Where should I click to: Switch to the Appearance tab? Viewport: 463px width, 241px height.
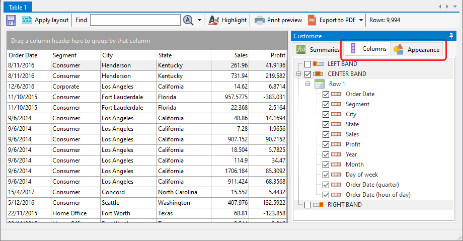coord(417,49)
